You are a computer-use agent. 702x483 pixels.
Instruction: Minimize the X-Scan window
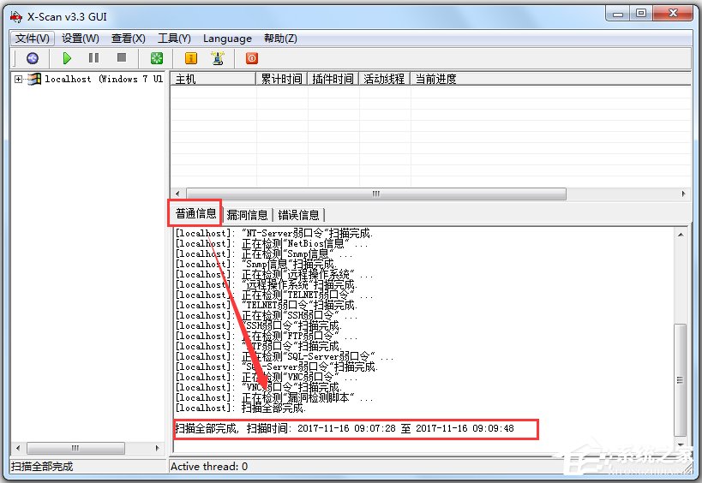pos(618,14)
